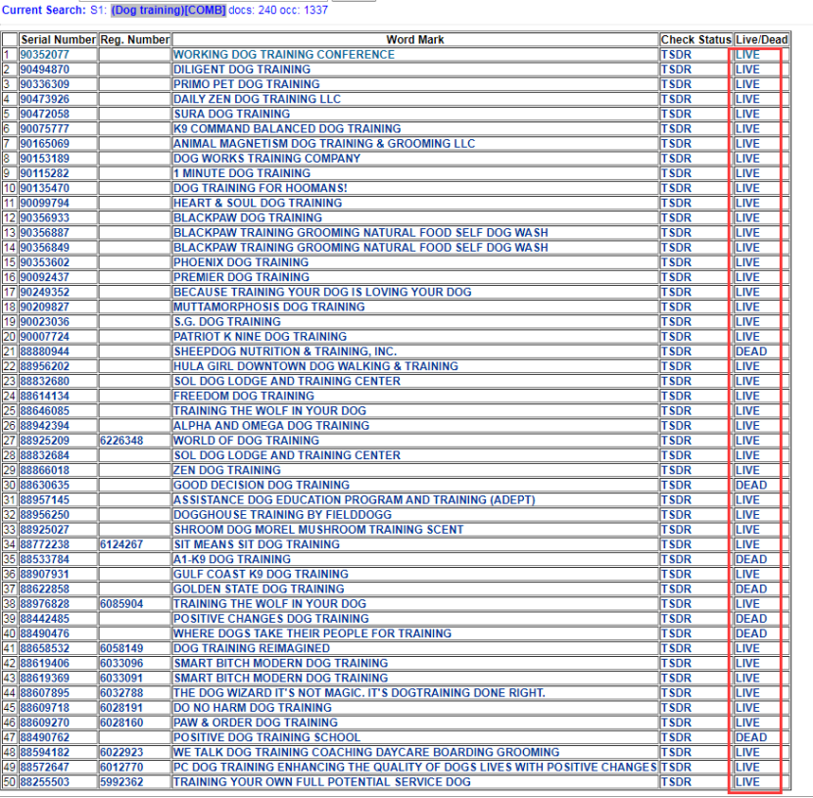Click registration number 6022923
This screenshot has width=813, height=798.
(x=121, y=752)
